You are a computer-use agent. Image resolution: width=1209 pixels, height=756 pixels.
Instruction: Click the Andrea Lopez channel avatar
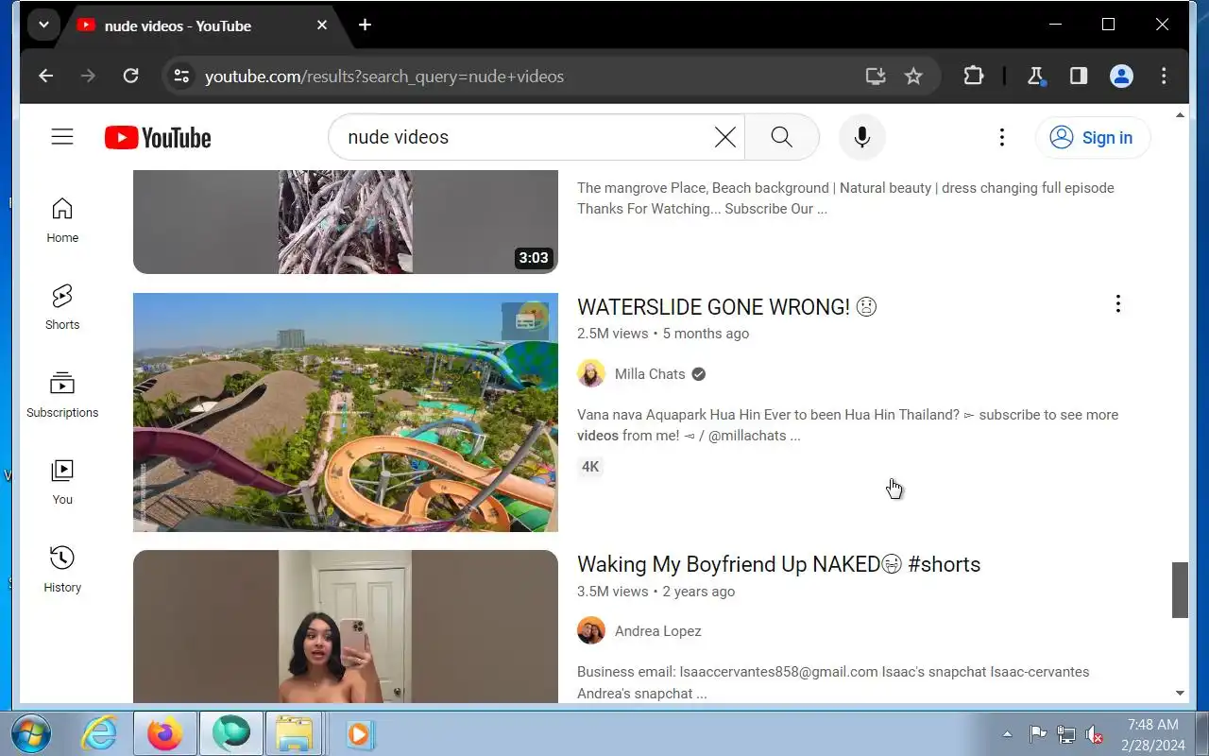pos(591,630)
